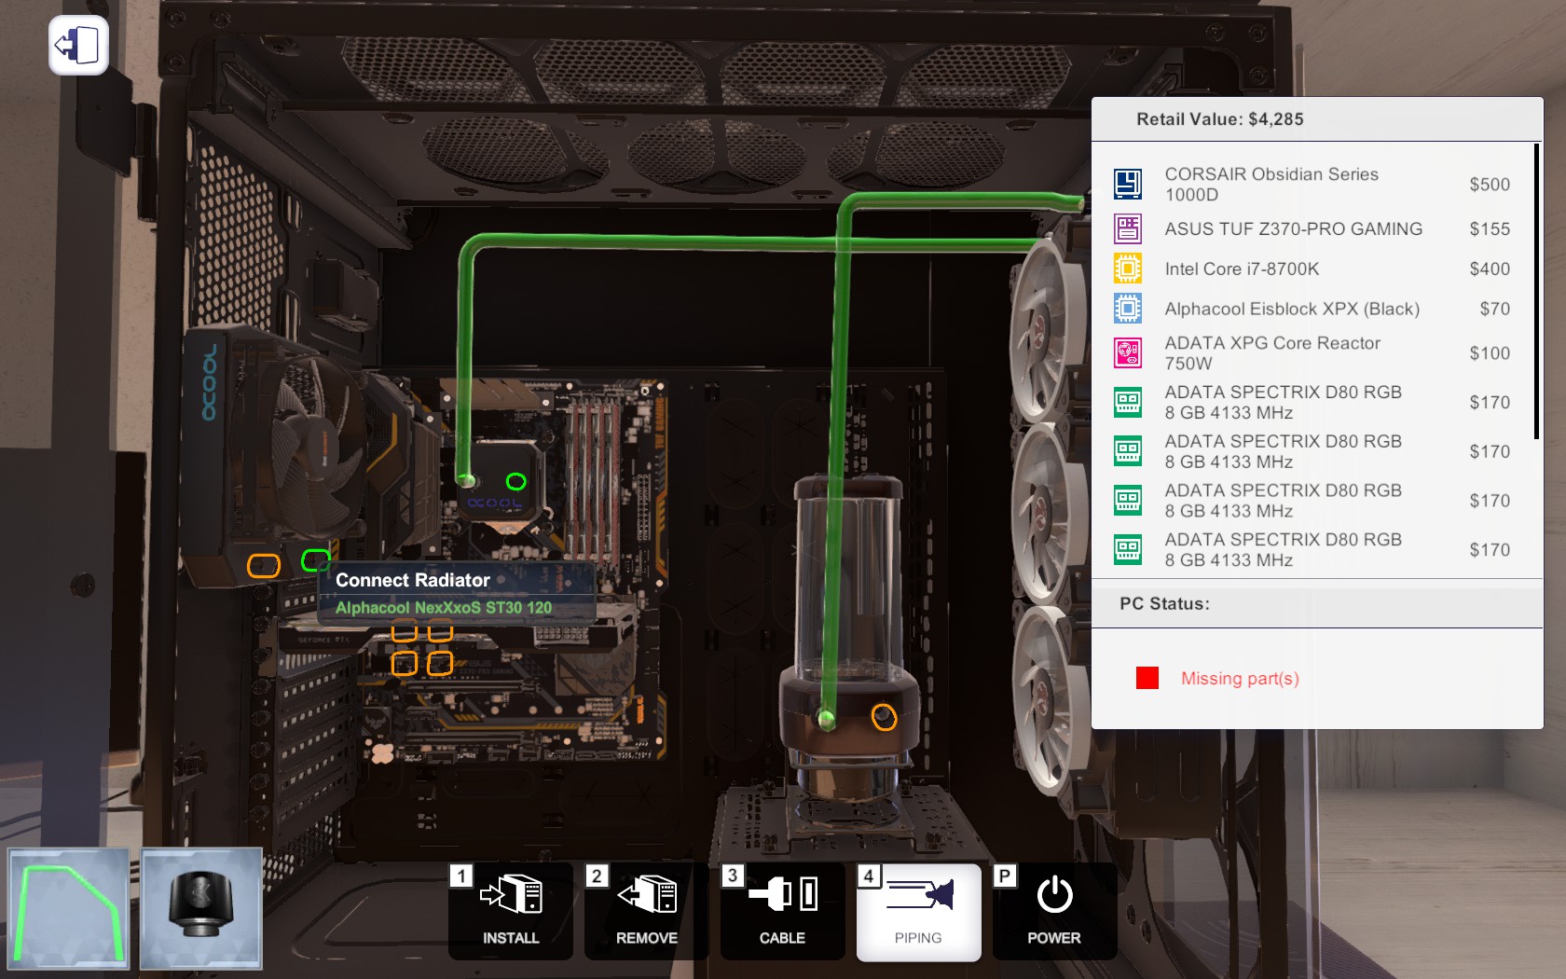
Task: Click the Intel CPU icon
Action: pos(1128,269)
